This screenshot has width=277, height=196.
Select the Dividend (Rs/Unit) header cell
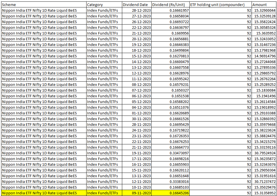point(170,5)
